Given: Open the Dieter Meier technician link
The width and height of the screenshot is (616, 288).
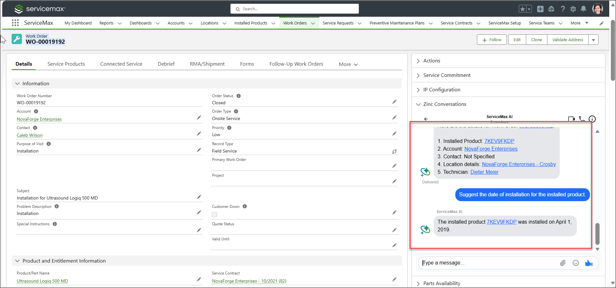Looking at the screenshot, I should point(484,172).
